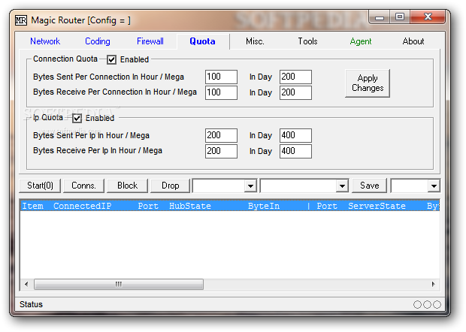Select the Quota tab
The width and height of the screenshot is (466, 332).
202,41
